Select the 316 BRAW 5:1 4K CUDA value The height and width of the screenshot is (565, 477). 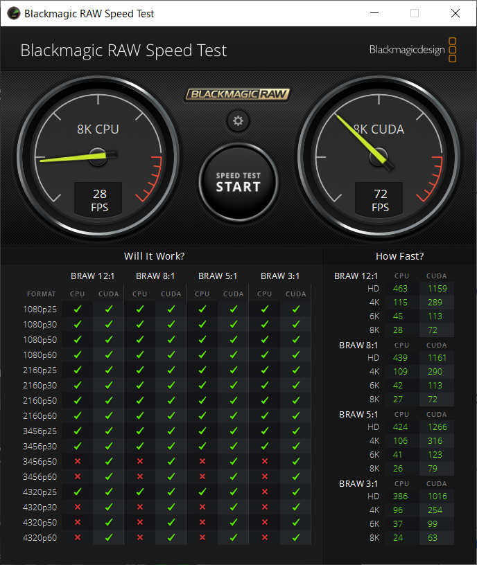pos(435,440)
